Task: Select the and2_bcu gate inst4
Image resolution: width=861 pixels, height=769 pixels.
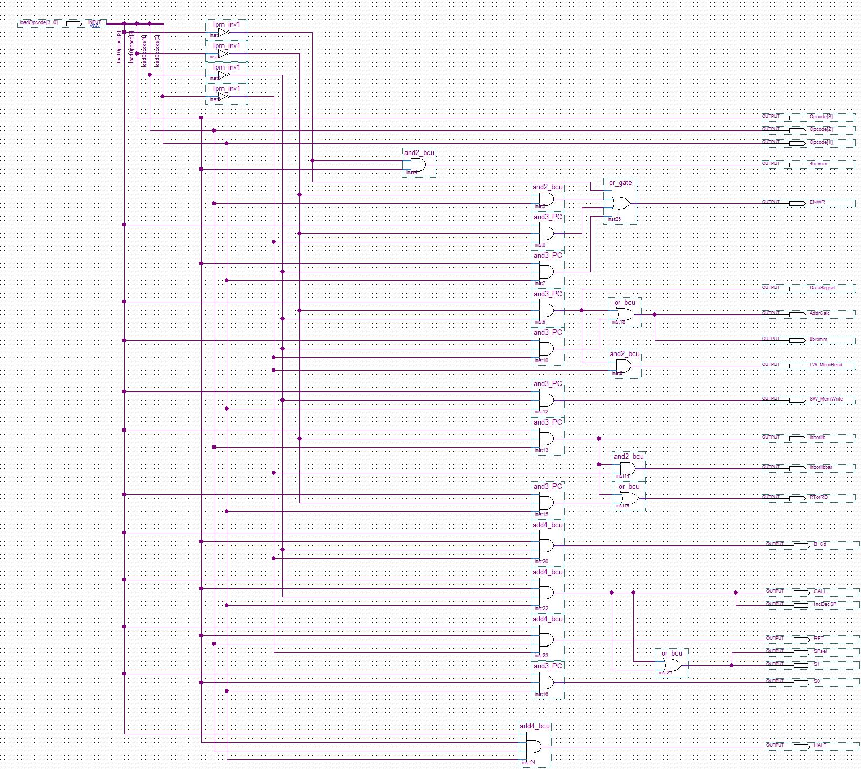Action: (x=419, y=165)
